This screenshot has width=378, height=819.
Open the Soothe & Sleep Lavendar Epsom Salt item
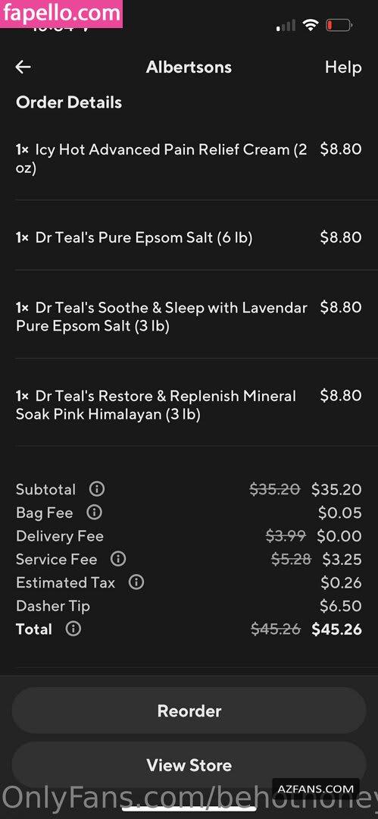pos(189,316)
